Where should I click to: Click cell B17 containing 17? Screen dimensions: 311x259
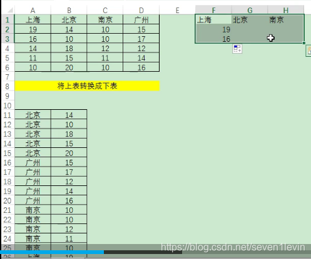[69, 172]
